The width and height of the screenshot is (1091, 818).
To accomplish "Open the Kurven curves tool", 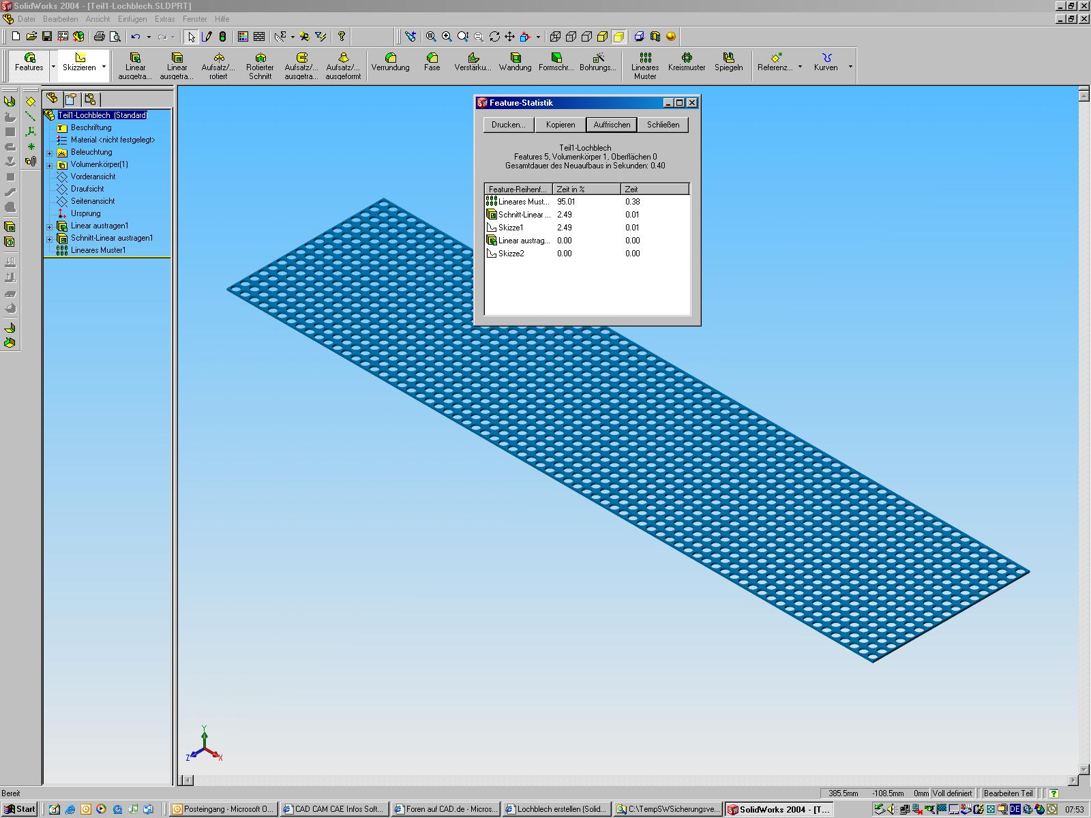I will (826, 62).
